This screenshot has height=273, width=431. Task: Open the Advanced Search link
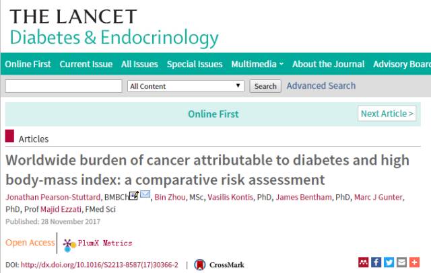(x=321, y=85)
